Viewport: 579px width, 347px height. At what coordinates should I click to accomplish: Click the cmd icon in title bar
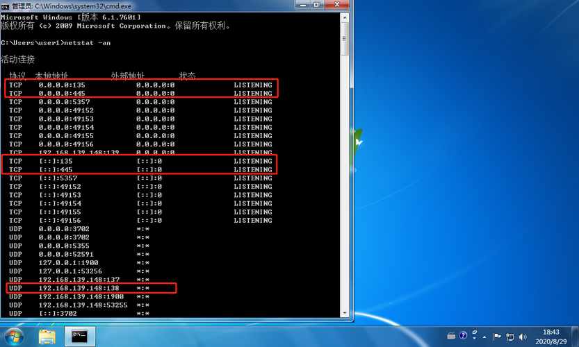coord(5,6)
